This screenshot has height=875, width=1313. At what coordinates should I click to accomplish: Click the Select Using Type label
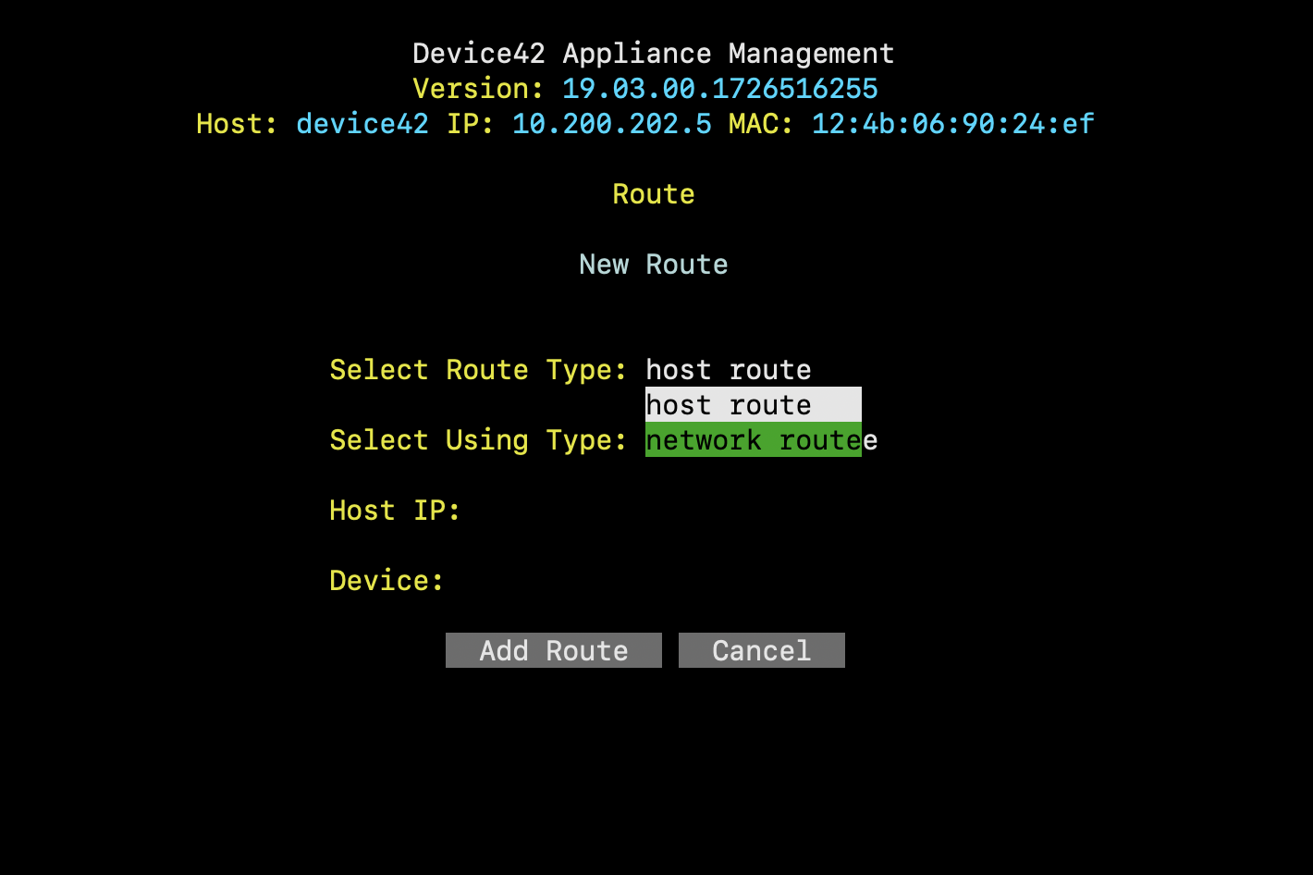(x=477, y=440)
